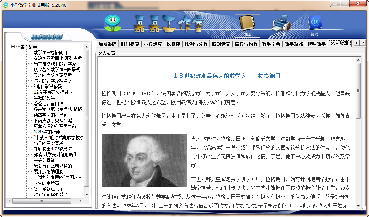Image resolution: width=369 pixels, height=217 pixels.
Task: Open 牛顿的故事 in the tree
Action: [x=44, y=98]
